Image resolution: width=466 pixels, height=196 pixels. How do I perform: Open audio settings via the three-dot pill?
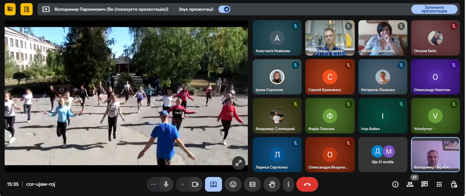point(153,184)
